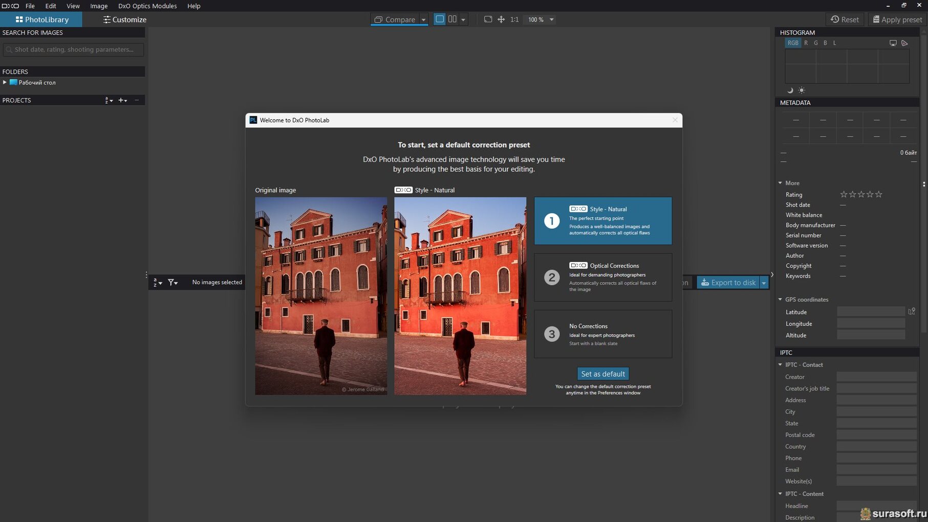Screen dimensions: 928x522
Task: Select the L histogram channel
Action: click(834, 43)
